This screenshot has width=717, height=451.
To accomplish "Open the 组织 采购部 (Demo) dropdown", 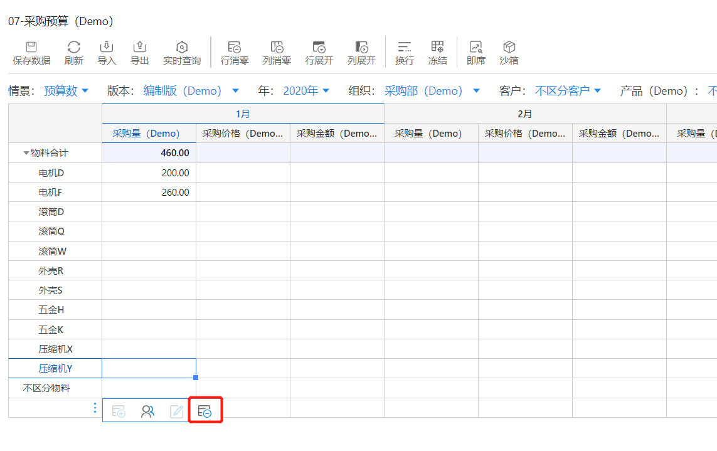I will tap(432, 91).
